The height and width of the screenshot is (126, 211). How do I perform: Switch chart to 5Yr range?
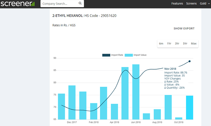(x=185, y=43)
